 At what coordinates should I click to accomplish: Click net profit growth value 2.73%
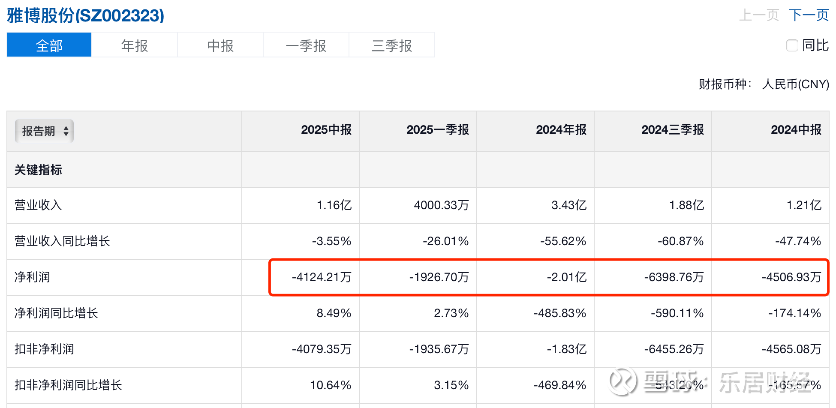coord(451,313)
